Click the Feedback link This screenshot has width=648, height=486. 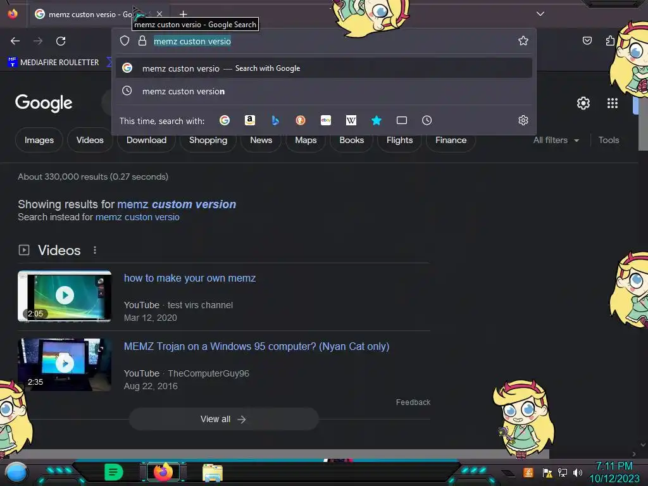[x=413, y=402]
